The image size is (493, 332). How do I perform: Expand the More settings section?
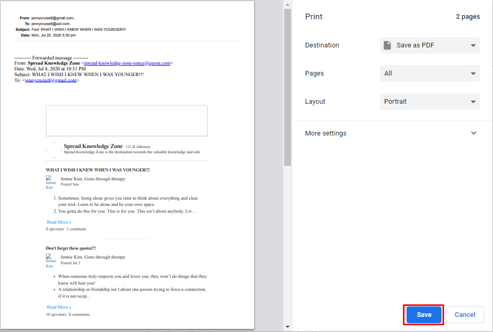[x=392, y=133]
